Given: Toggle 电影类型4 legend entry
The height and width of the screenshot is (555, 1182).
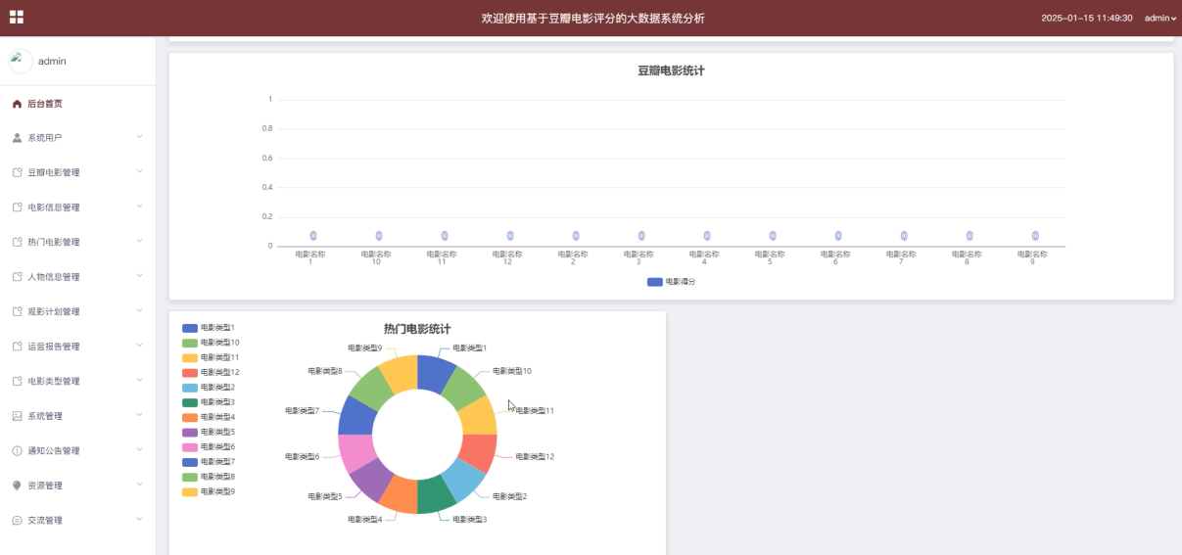Looking at the screenshot, I should [x=208, y=417].
